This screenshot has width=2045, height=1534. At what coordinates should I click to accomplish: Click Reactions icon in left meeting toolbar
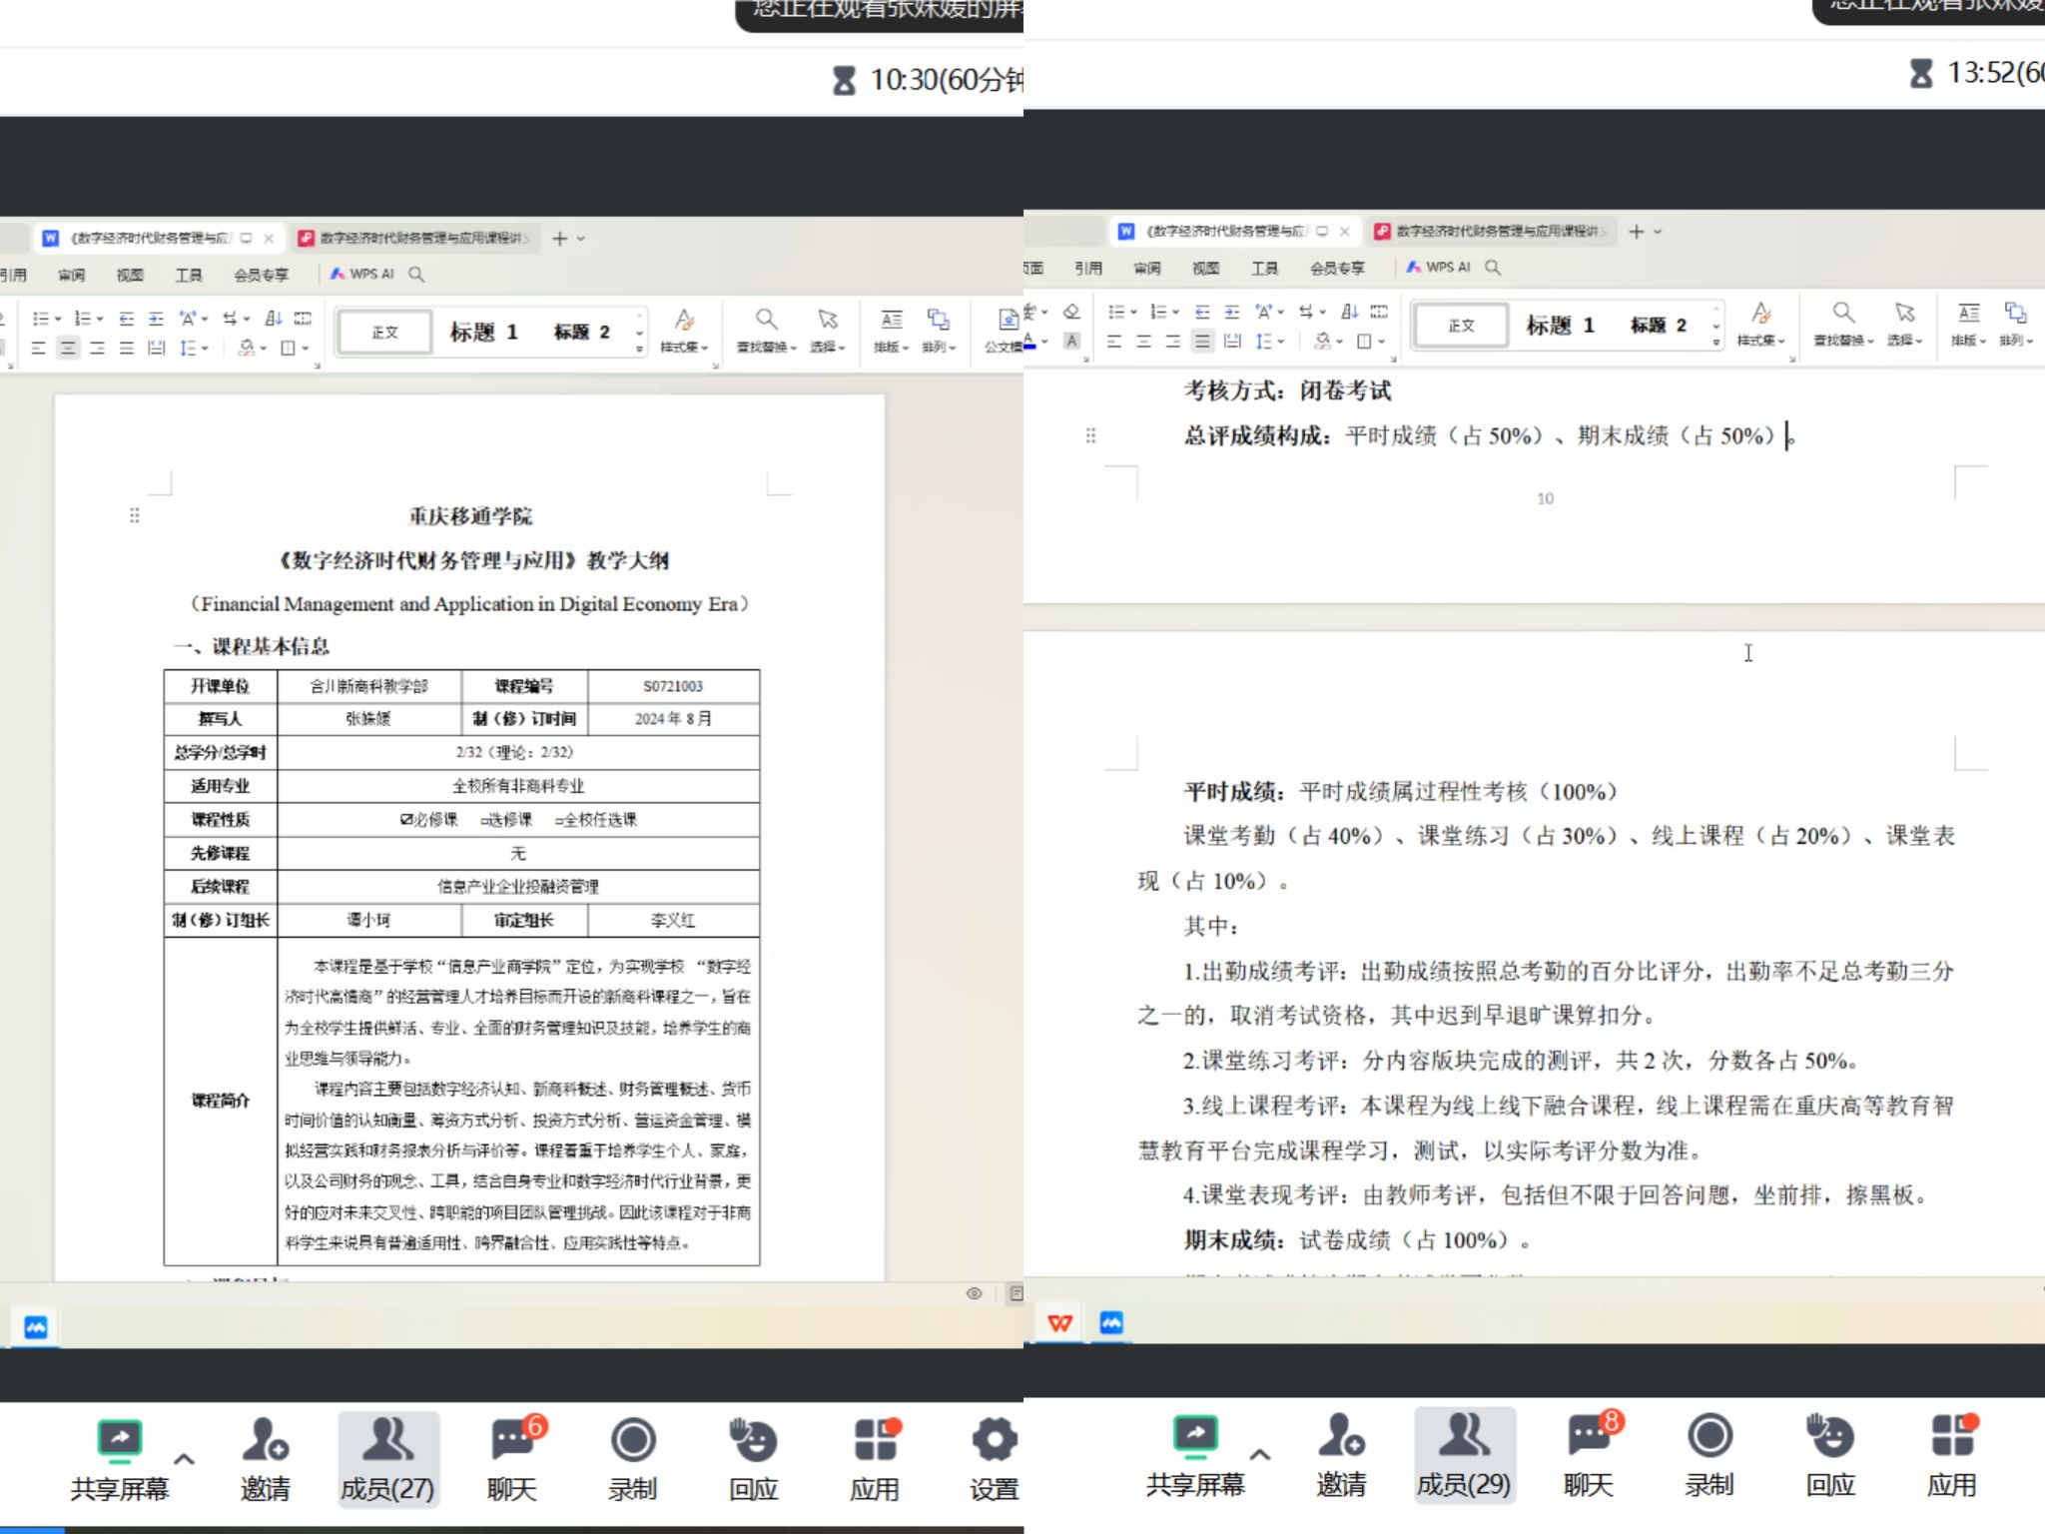[753, 1440]
